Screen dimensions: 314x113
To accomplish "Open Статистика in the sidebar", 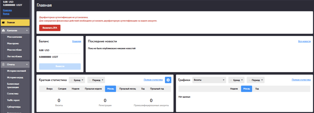I will 13,94.
